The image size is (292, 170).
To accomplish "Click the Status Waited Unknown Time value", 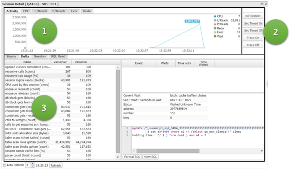I will (x=185, y=104).
